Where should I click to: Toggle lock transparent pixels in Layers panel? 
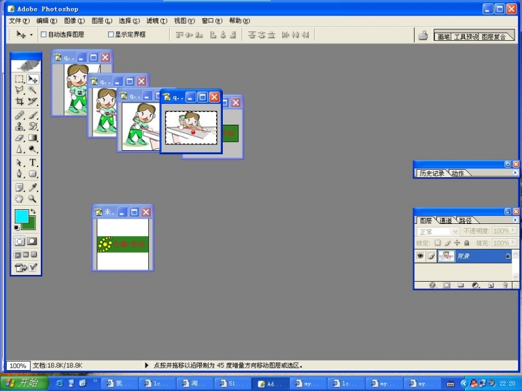pos(437,243)
